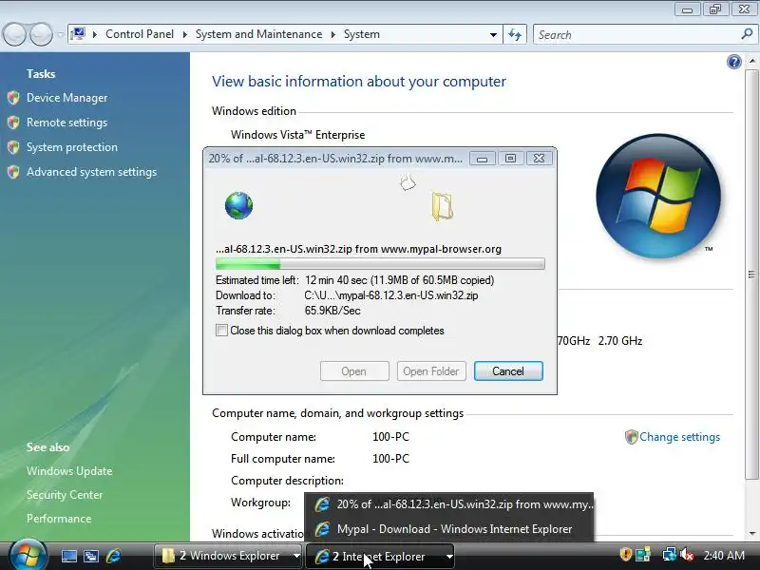Screen dimensions: 760x570
Task: Click the colorful squares tray icon beside the shield
Action: pyautogui.click(x=643, y=555)
